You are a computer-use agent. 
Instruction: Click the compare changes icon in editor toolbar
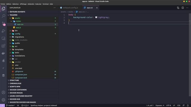[178, 8]
